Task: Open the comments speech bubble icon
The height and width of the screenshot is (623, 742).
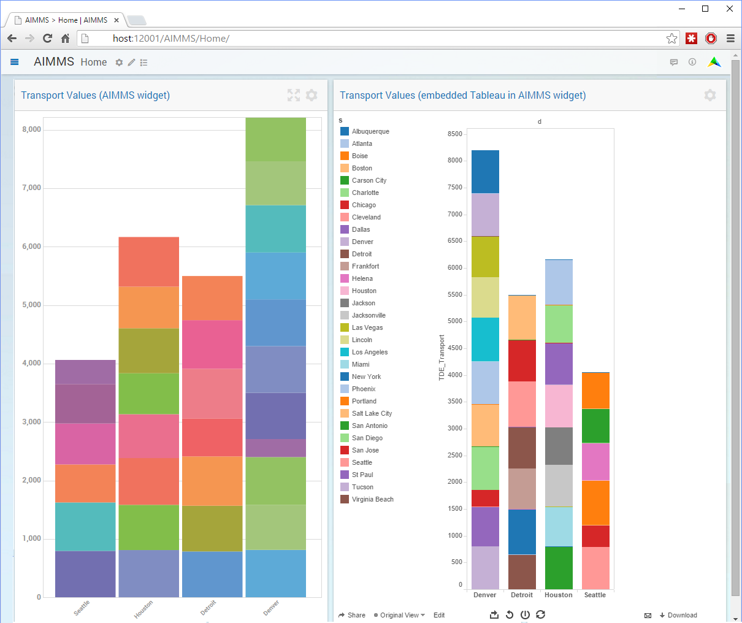Action: [674, 62]
